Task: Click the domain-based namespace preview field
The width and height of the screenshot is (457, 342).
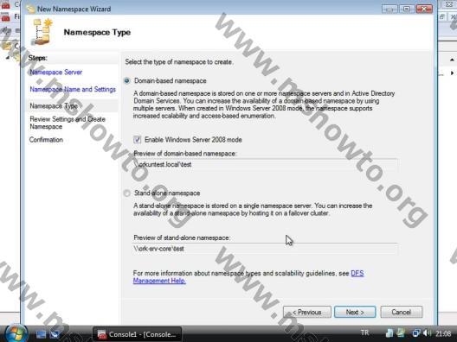Action: point(265,165)
